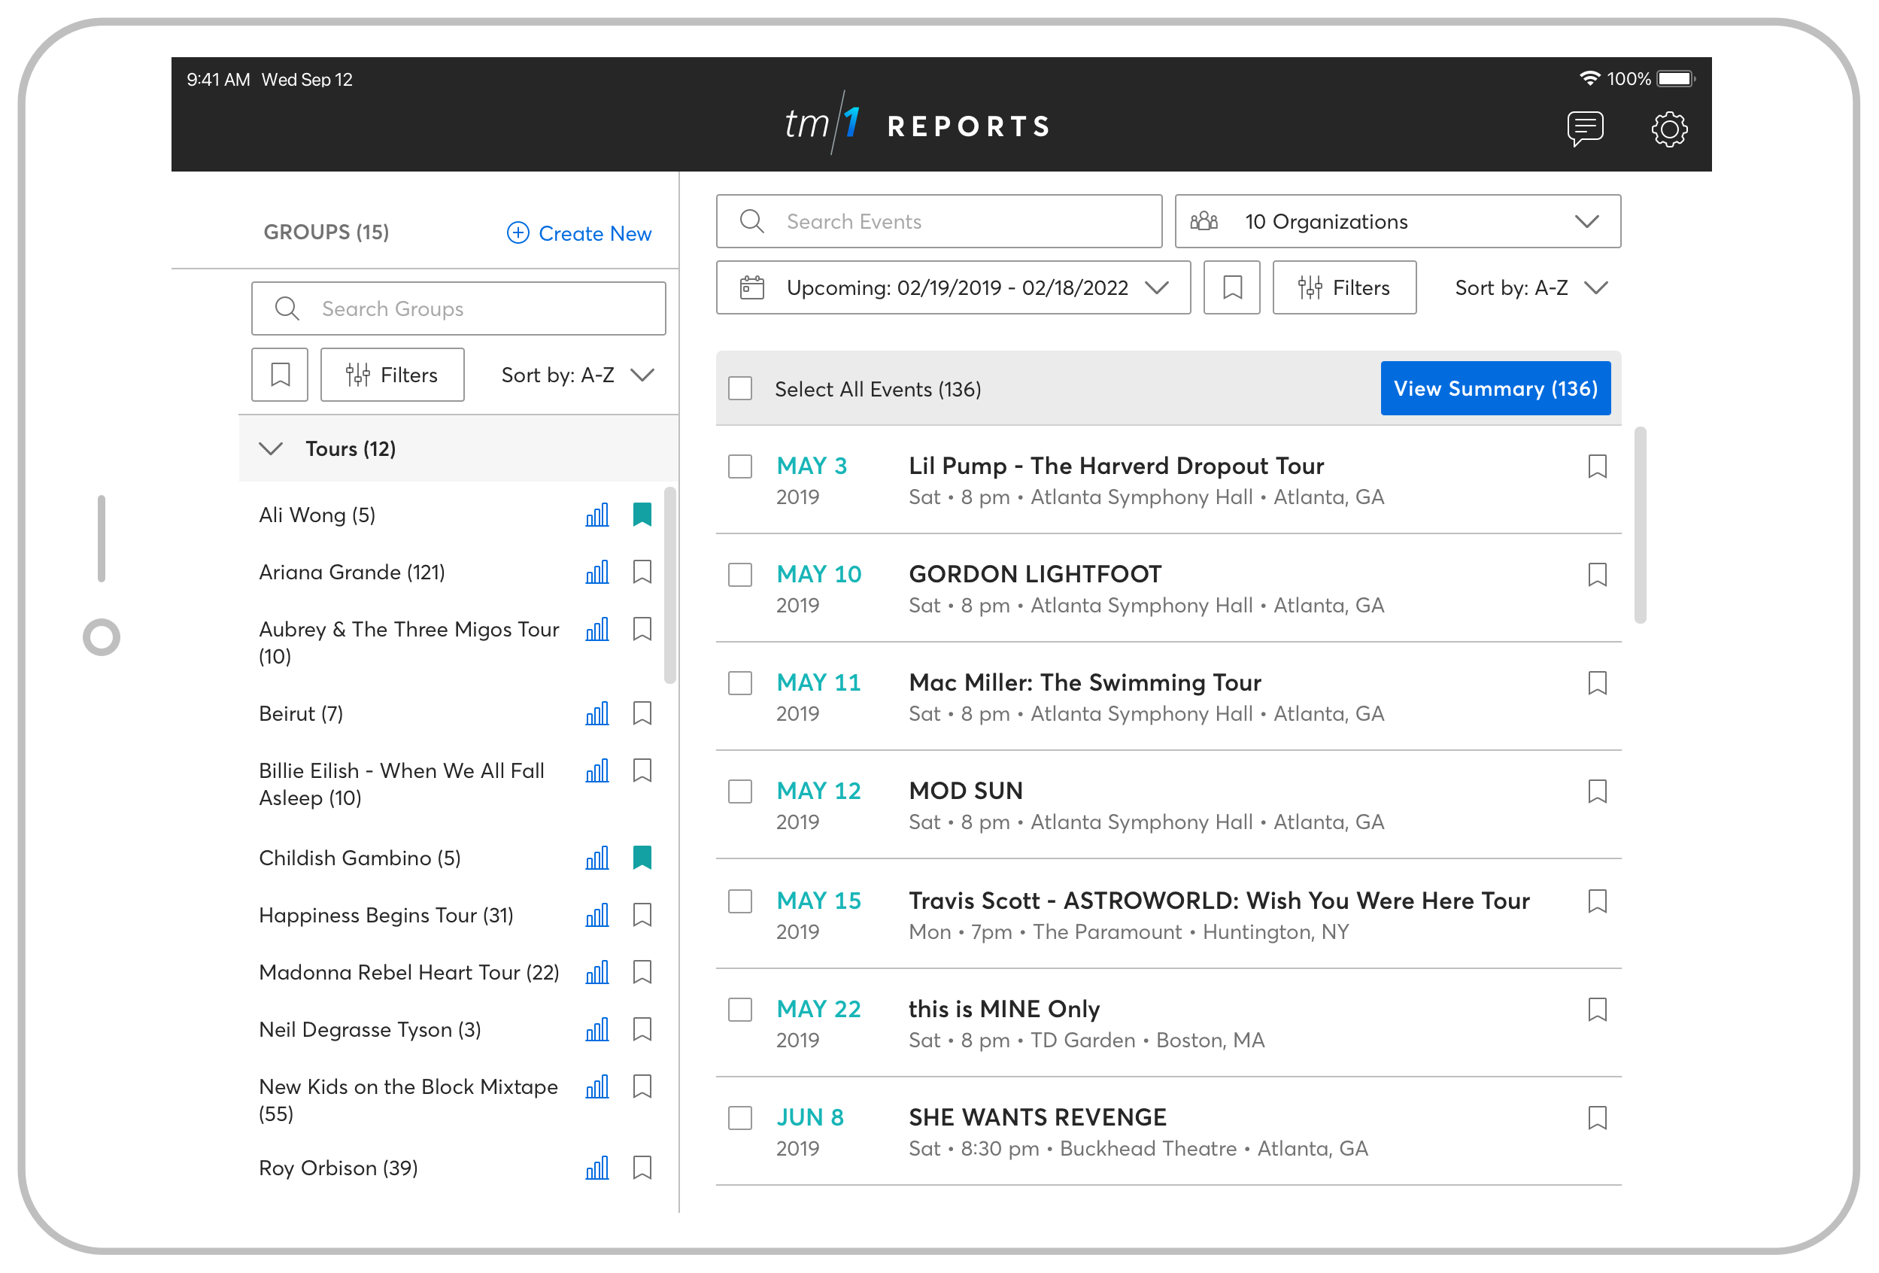The image size is (1879, 1273).
Task: Open the 10 Organizations dropdown
Action: coord(1397,222)
